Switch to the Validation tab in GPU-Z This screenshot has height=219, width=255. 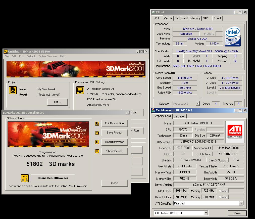click(x=179, y=116)
